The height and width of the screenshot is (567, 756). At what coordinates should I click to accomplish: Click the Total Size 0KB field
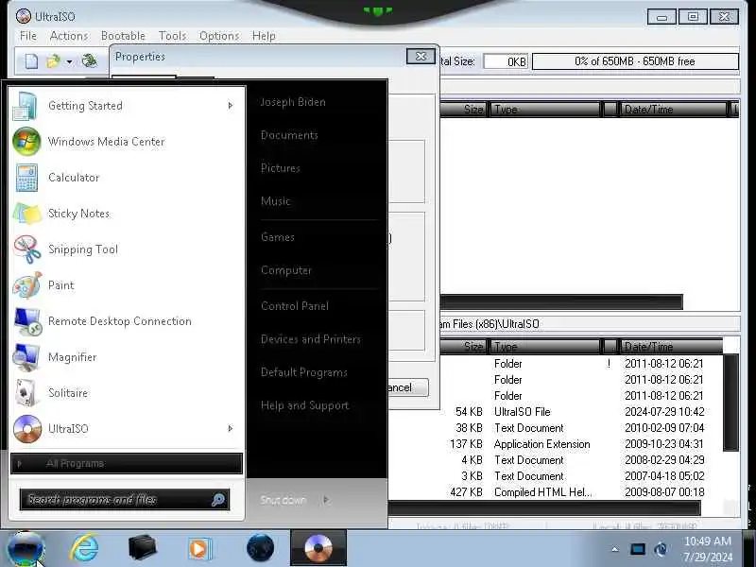point(506,61)
